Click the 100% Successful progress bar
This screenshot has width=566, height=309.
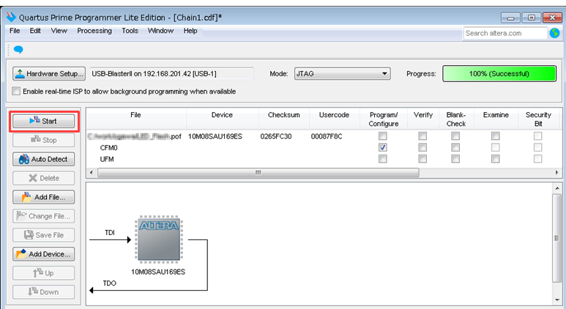pyautogui.click(x=499, y=74)
